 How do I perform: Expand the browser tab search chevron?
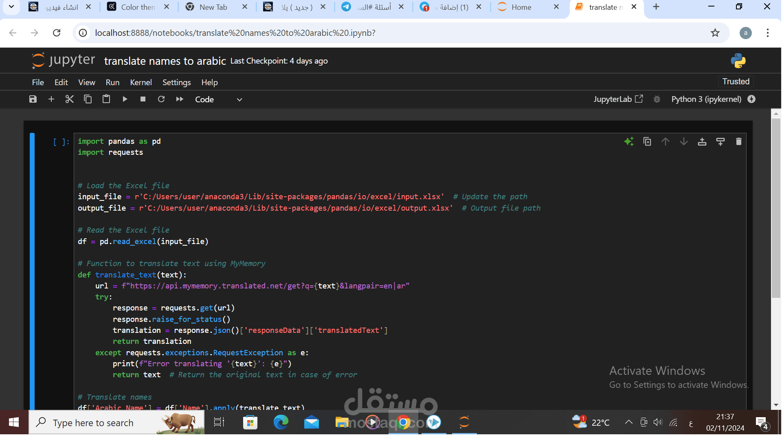(x=11, y=7)
